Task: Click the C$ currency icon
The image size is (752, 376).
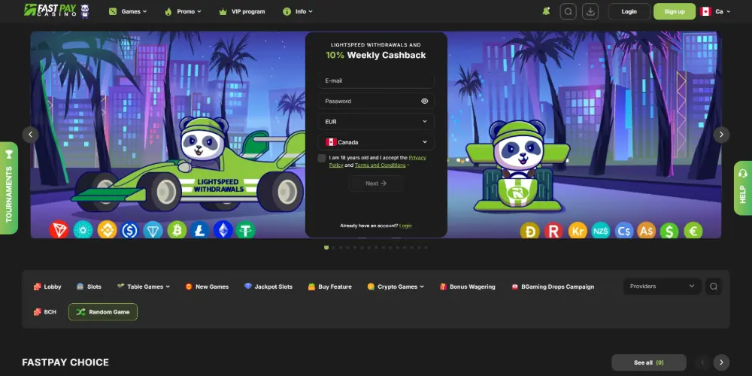Action: (624, 231)
